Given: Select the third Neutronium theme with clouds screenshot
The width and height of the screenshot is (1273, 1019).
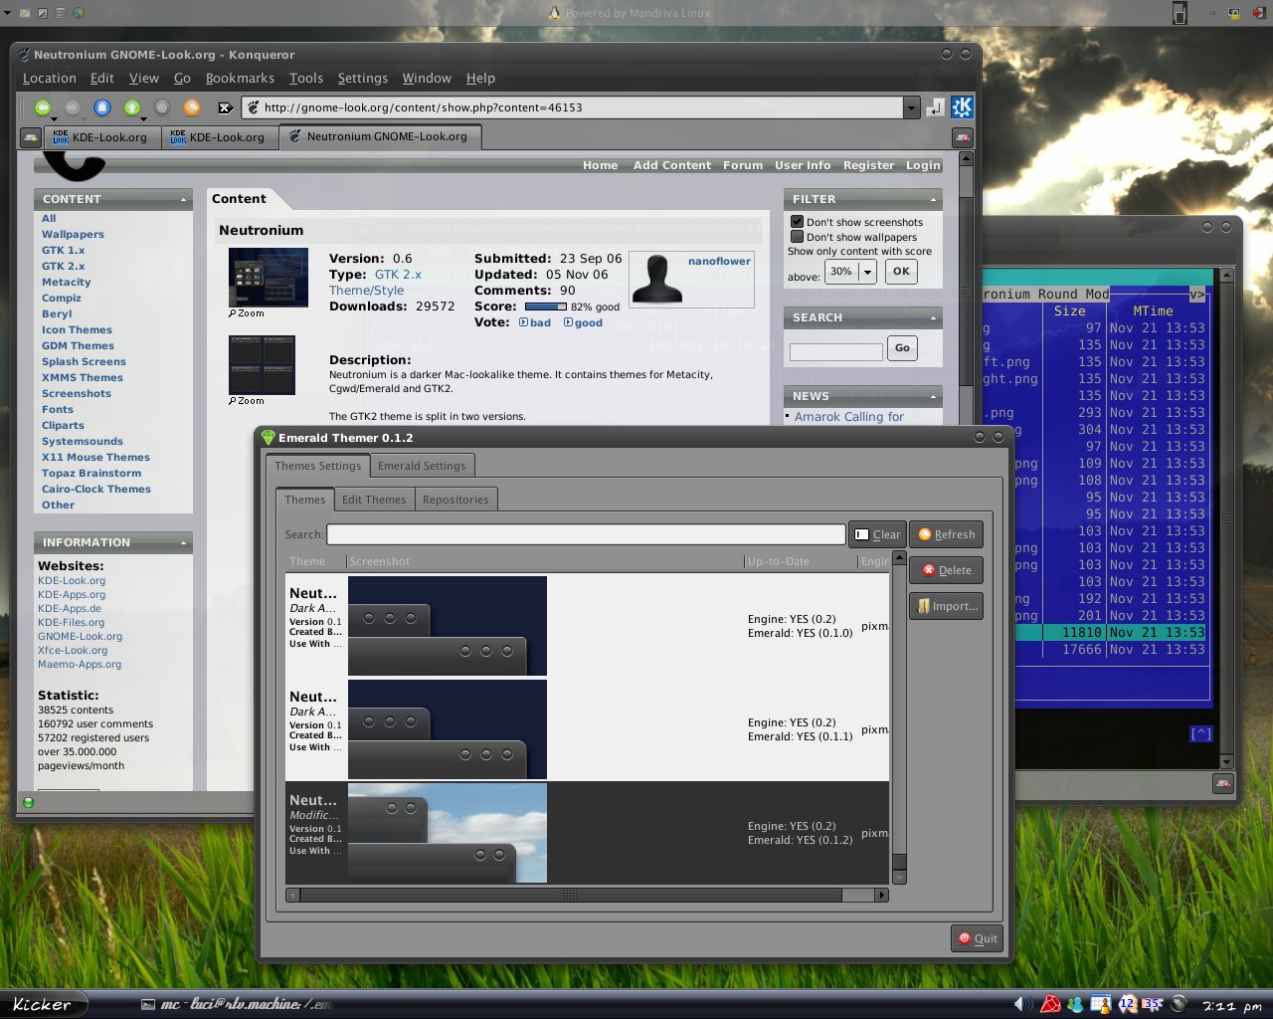Looking at the screenshot, I should point(587,833).
